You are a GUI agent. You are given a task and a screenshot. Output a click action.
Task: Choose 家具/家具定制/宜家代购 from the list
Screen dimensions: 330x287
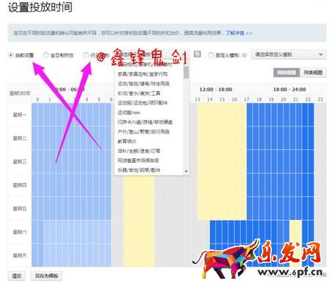[x=143, y=74]
